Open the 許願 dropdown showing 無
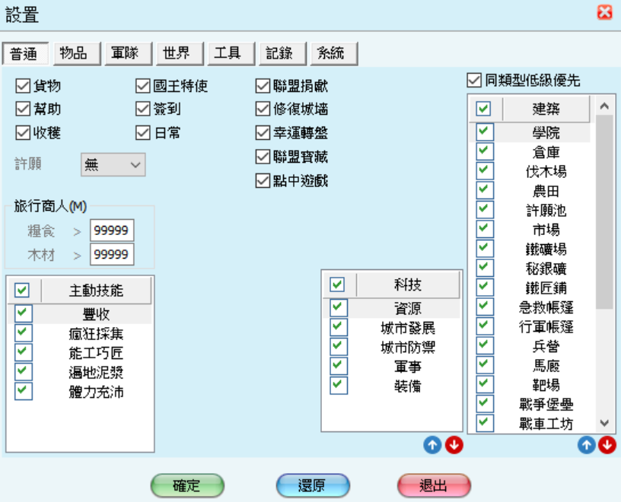621x502 pixels. 113,164
